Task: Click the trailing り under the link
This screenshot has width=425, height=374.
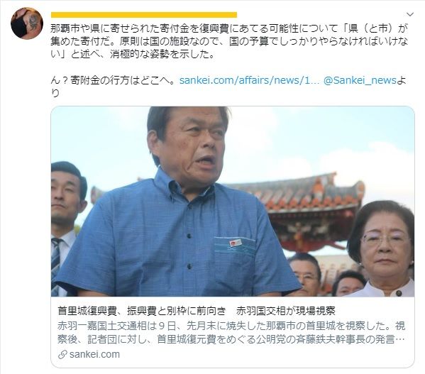Action: click(x=55, y=93)
